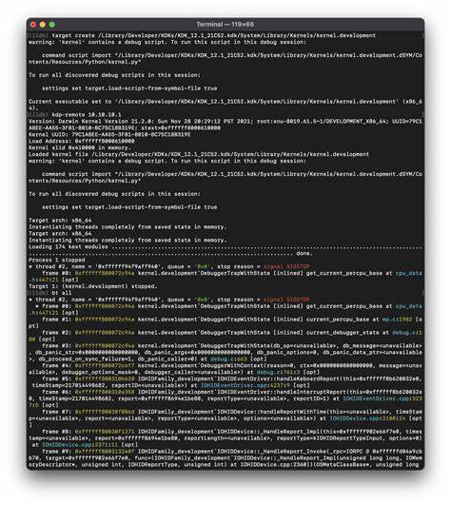Click the 'frame #6:' handleInterruptReport entry
This screenshot has width=451, height=505.
coord(225,398)
